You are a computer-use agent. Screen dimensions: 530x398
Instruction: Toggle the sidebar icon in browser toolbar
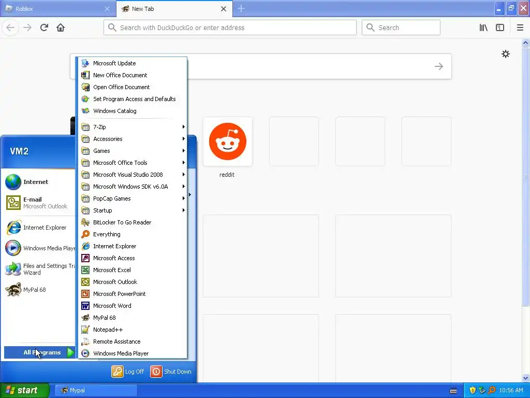500,27
